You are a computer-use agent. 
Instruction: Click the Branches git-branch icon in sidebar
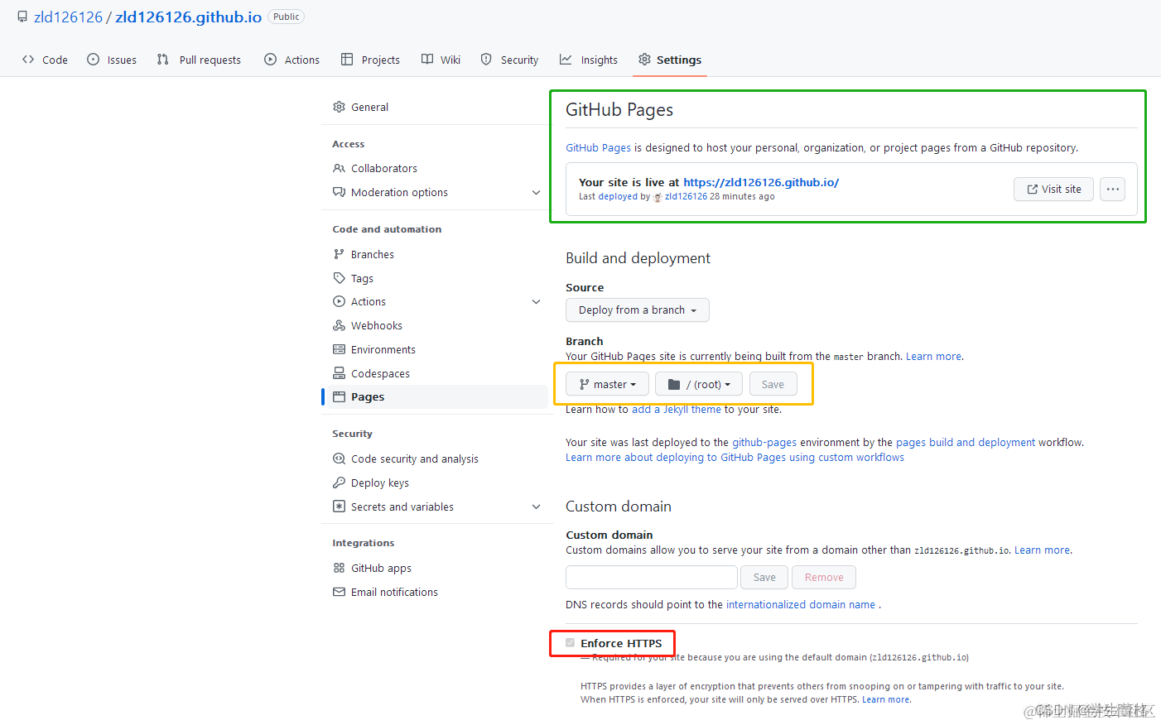[339, 254]
